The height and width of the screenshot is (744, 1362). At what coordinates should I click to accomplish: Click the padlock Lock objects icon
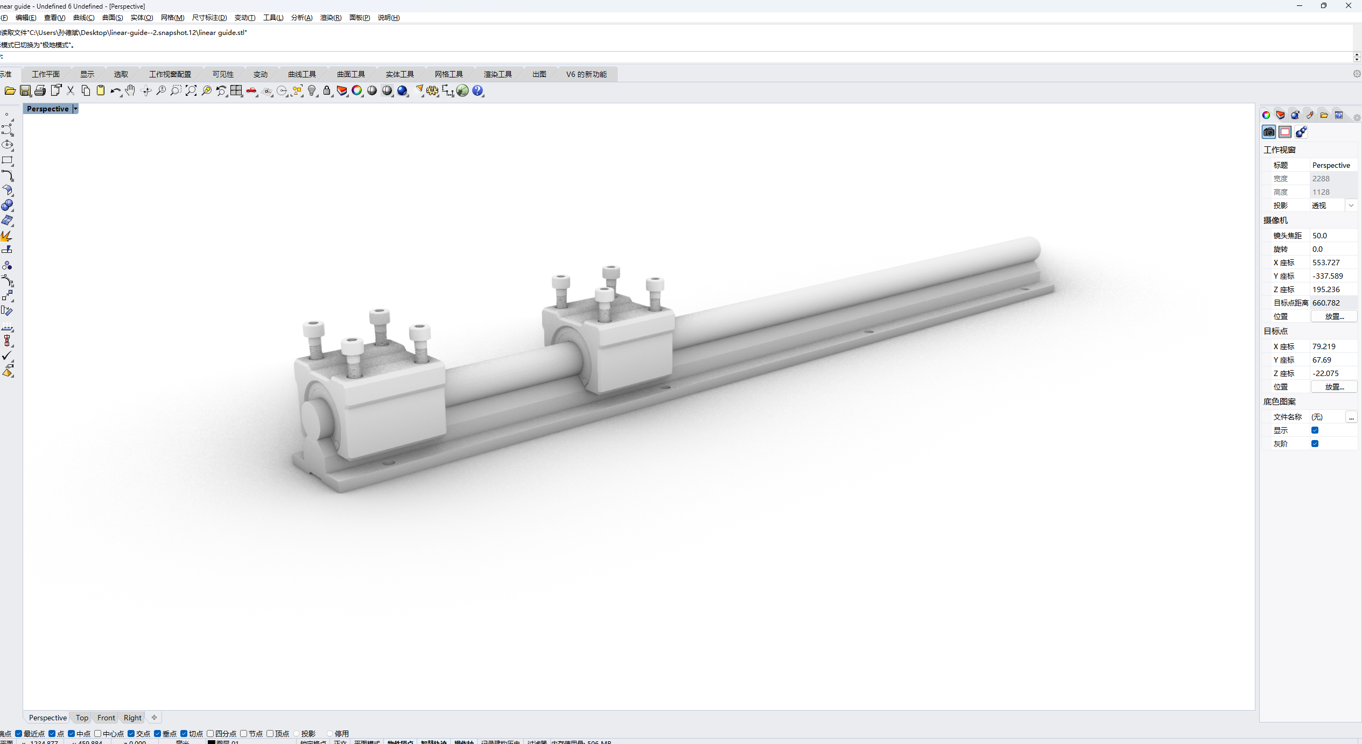tap(327, 91)
